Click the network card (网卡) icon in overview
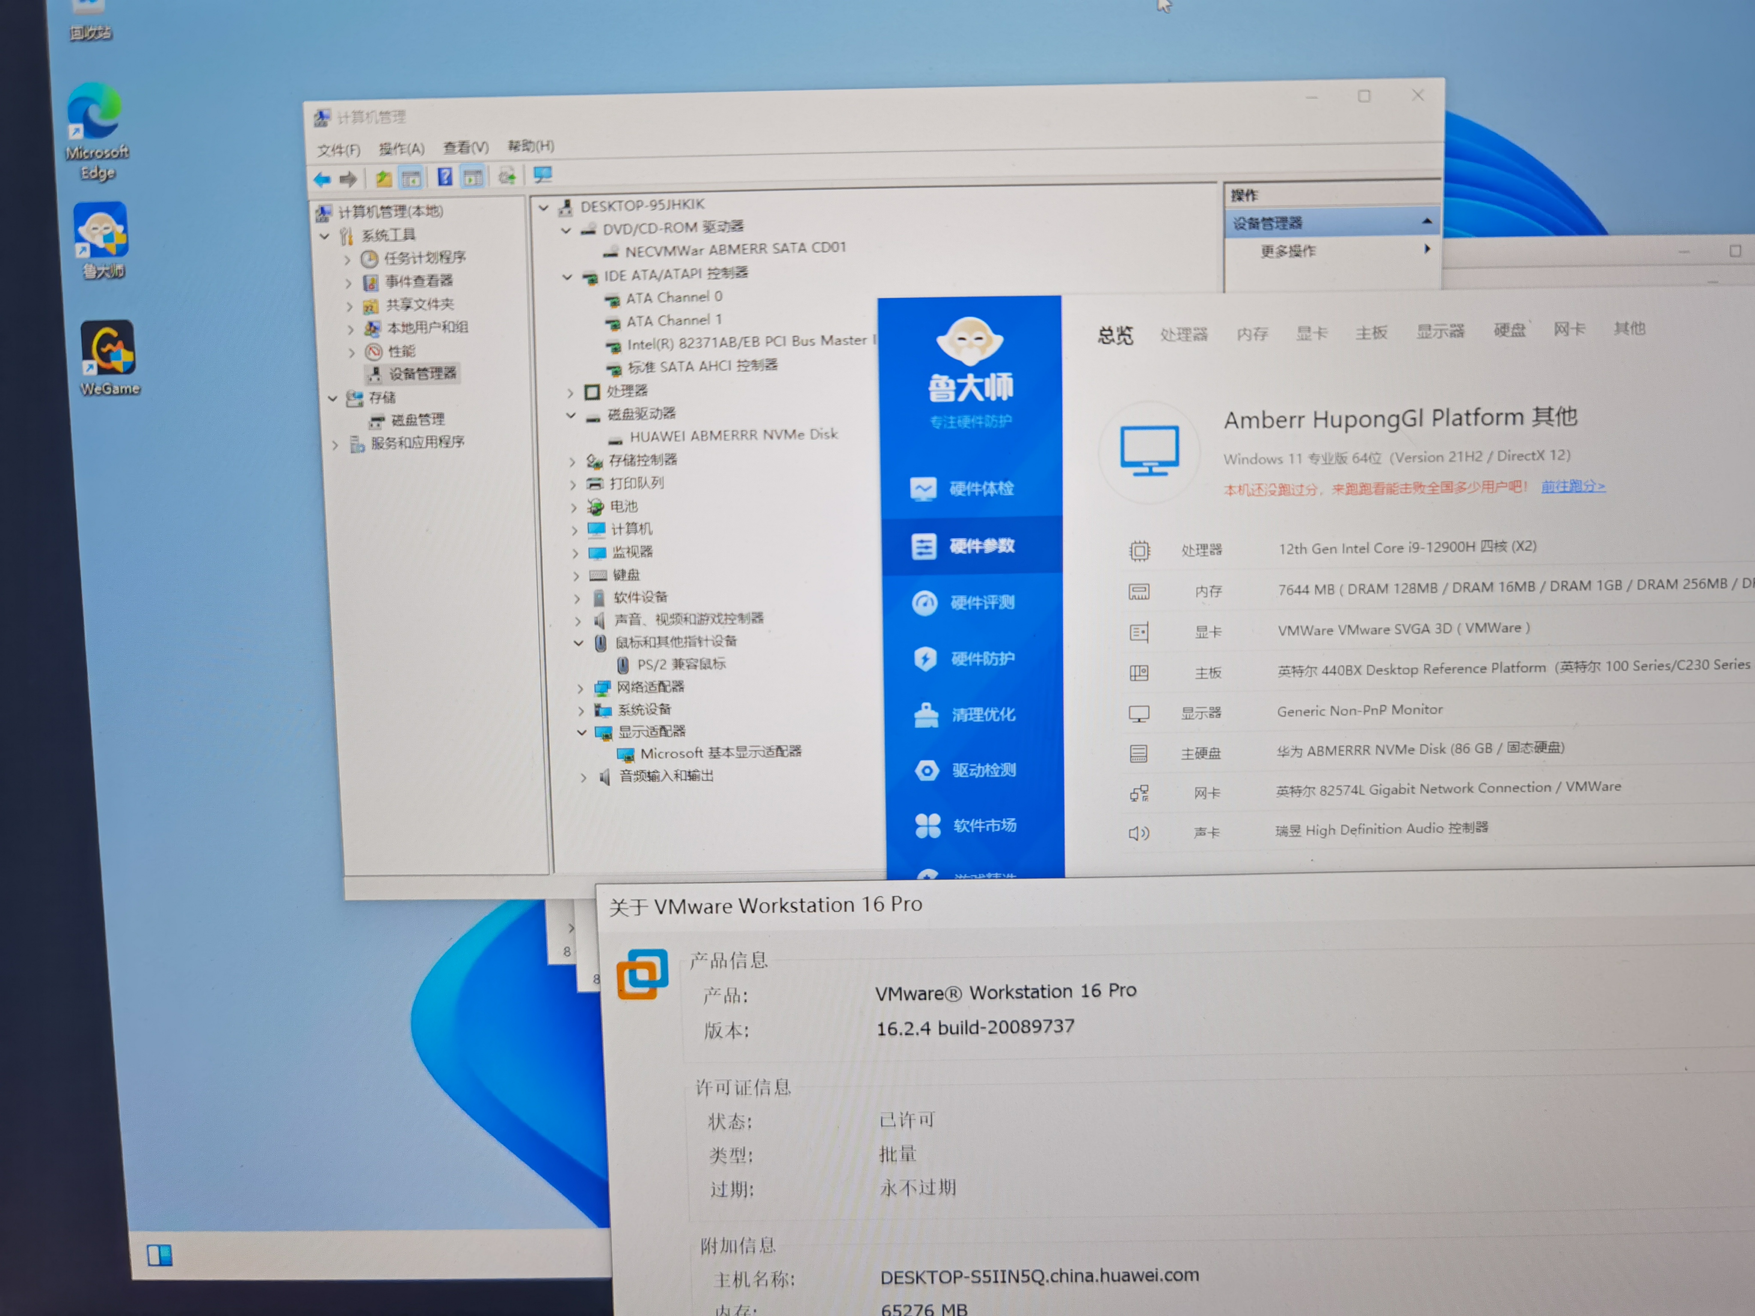1755x1316 pixels. [1139, 793]
